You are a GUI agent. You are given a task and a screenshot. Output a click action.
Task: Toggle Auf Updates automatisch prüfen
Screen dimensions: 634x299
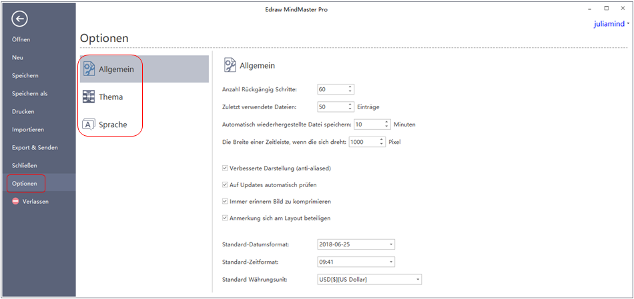[225, 185]
